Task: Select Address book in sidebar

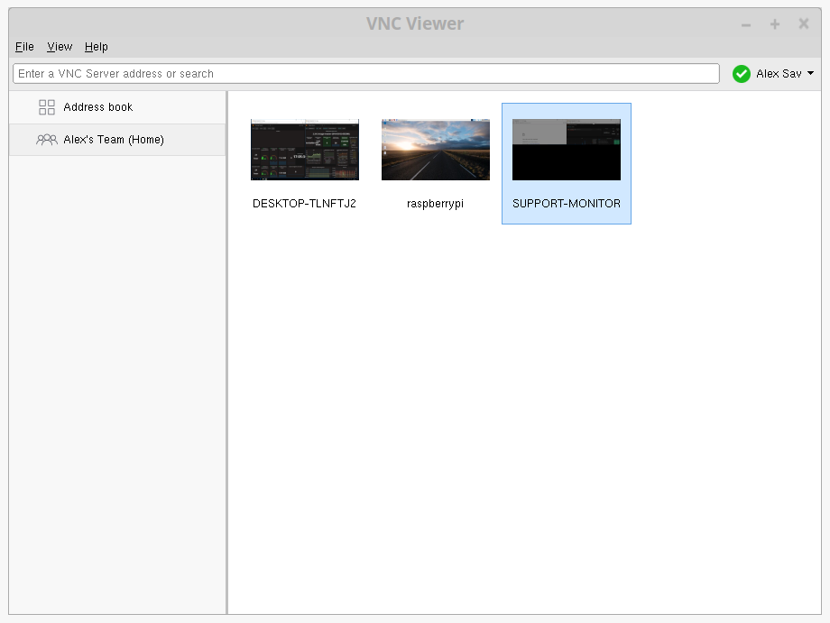Action: [x=117, y=107]
